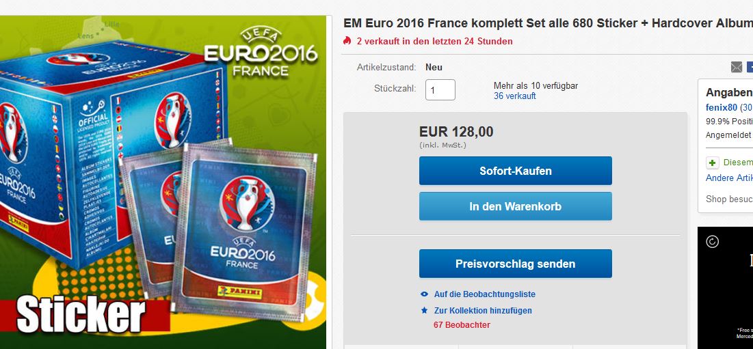The image size is (753, 349).
Task: Click the eye icon for the watchlist
Action: click(x=424, y=294)
